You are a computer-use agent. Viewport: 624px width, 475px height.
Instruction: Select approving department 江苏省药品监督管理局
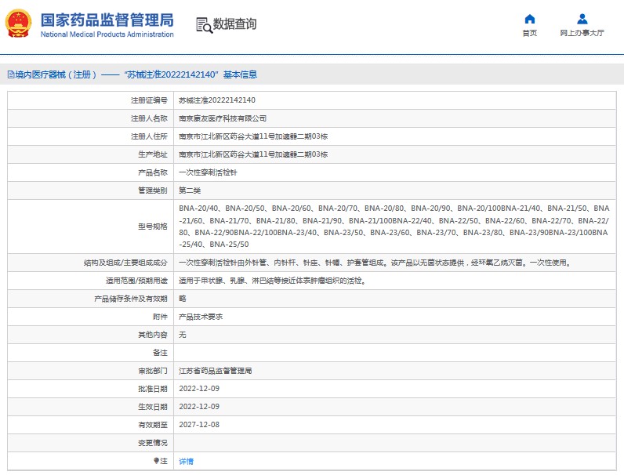point(215,371)
